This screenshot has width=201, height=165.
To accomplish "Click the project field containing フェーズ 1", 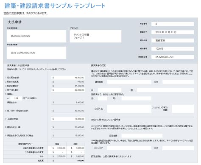I will [95, 36].
